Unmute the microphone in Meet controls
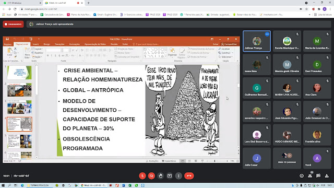 click(x=142, y=176)
